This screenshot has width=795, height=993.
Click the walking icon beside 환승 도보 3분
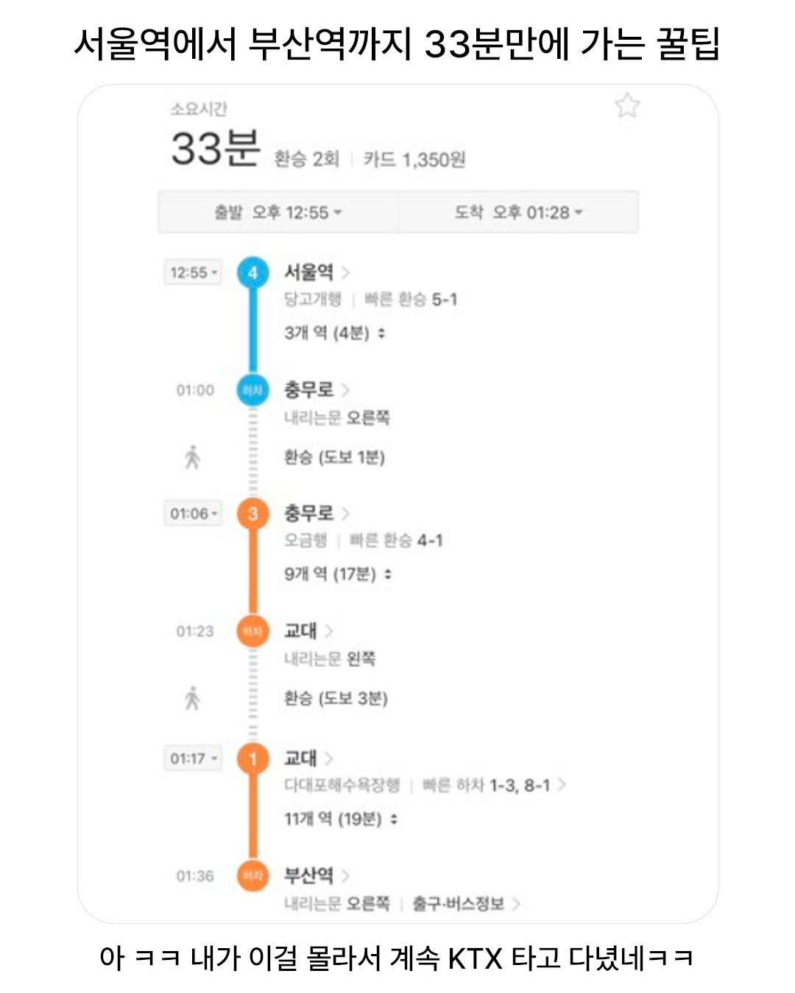tap(192, 698)
